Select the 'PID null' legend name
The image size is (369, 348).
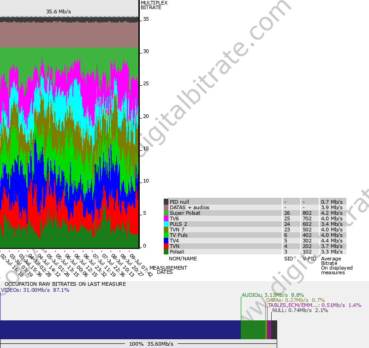[179, 202]
